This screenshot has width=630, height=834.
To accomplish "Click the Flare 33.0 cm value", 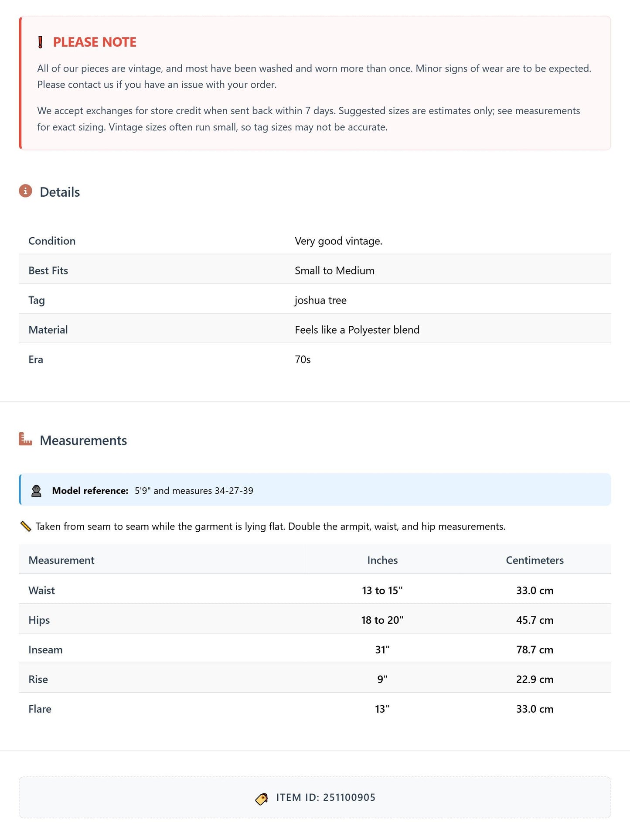I will pos(535,709).
